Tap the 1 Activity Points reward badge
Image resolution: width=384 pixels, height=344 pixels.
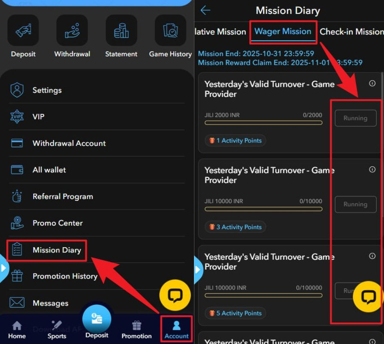pos(235,141)
